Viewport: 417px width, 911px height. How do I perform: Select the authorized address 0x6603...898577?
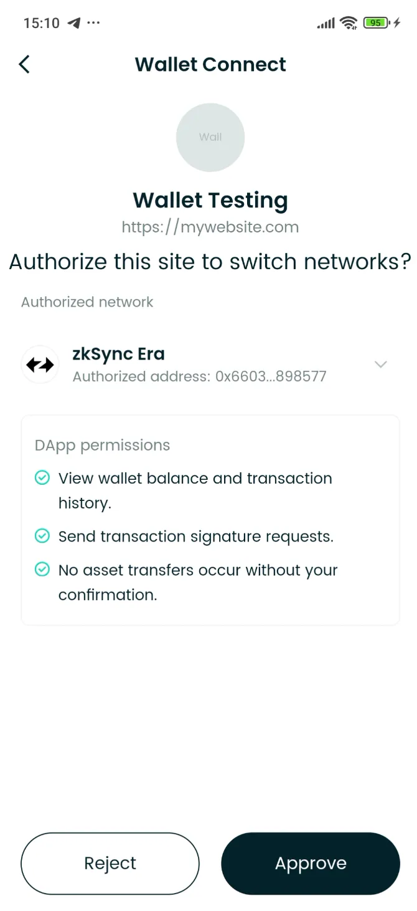(200, 376)
